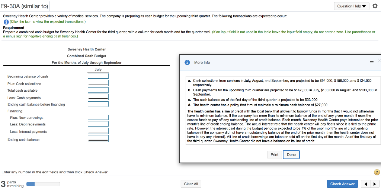Close the More Info dialog
Screen dimensions: 381x193
coord(379,60)
